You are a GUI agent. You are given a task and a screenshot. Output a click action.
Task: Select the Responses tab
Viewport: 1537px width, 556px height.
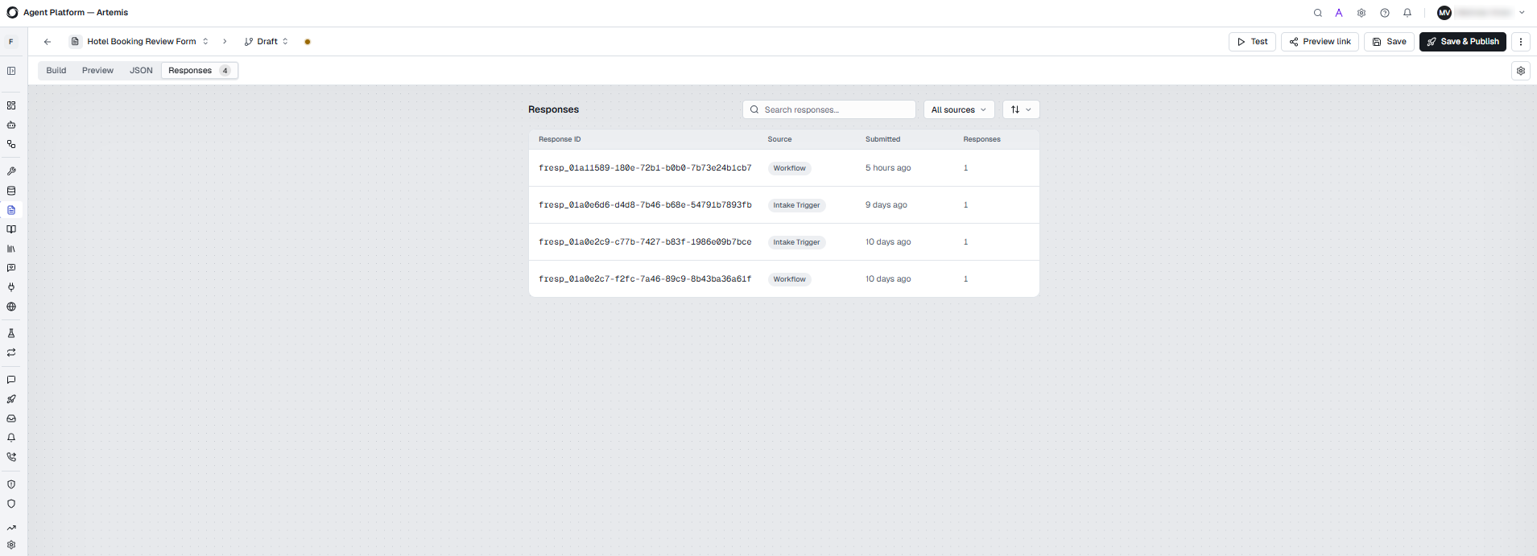tap(200, 71)
